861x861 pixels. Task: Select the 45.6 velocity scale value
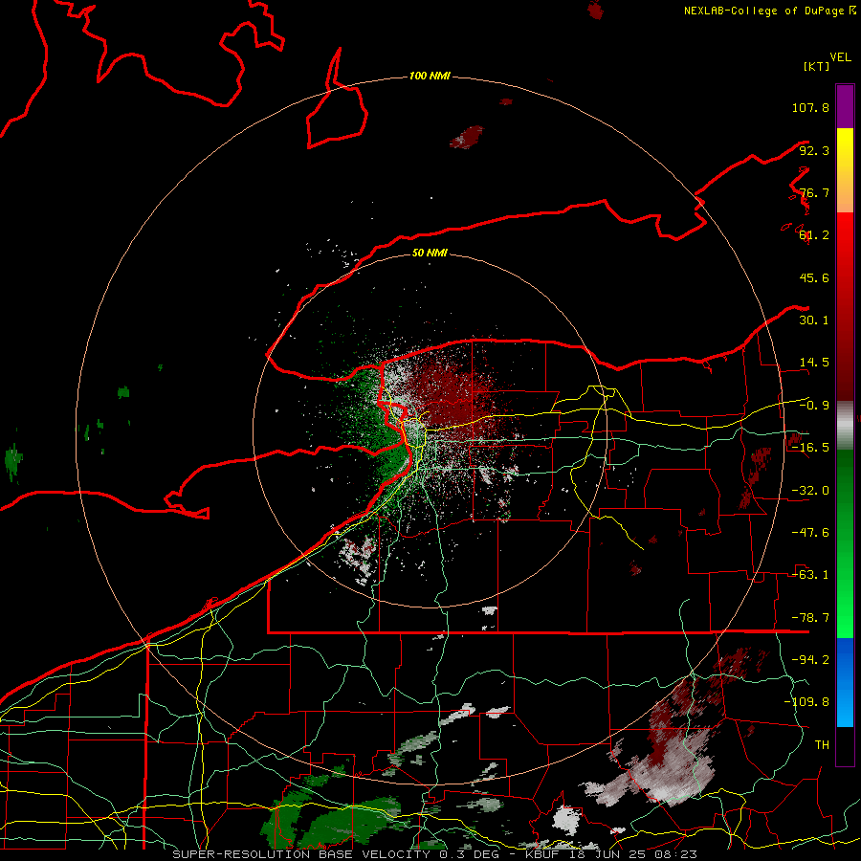[814, 277]
